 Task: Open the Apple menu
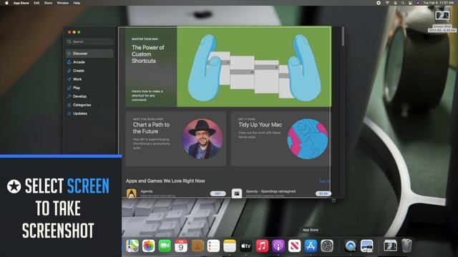tap(6, 3)
